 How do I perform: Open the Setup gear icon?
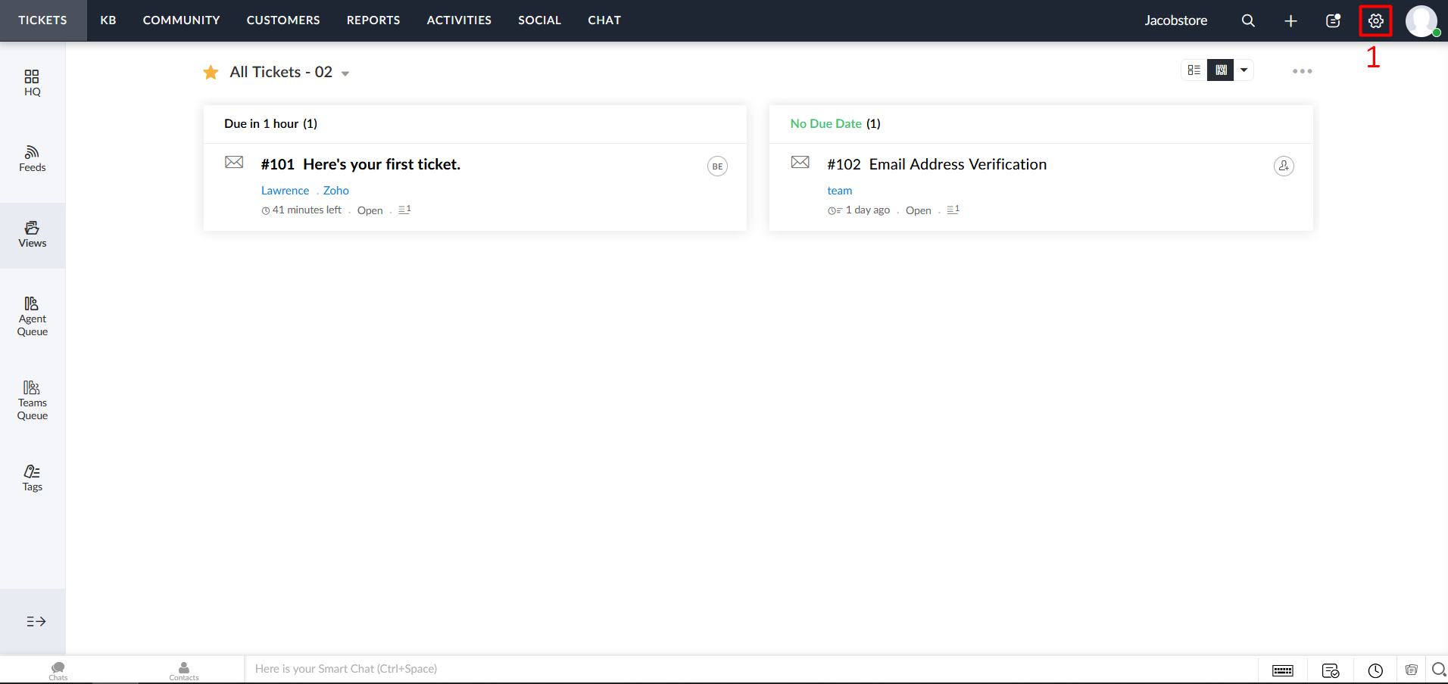coord(1375,21)
